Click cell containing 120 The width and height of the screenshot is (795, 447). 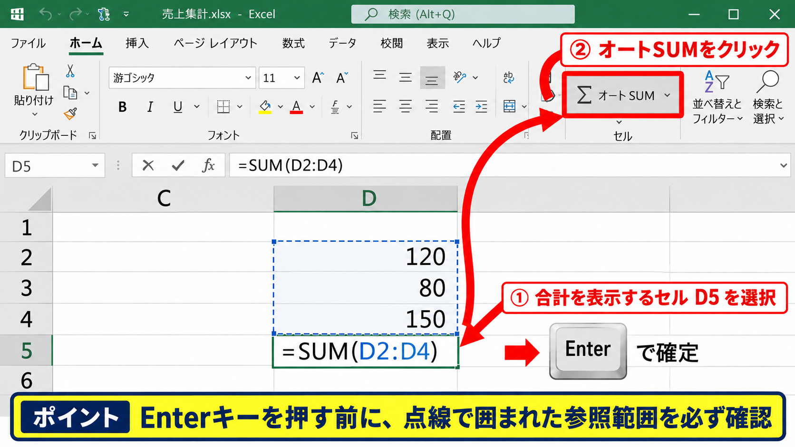(366, 257)
